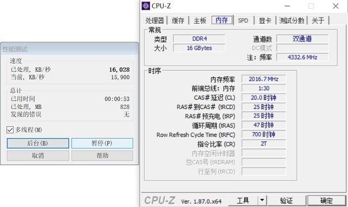Select the 内存 tab

tap(222, 20)
